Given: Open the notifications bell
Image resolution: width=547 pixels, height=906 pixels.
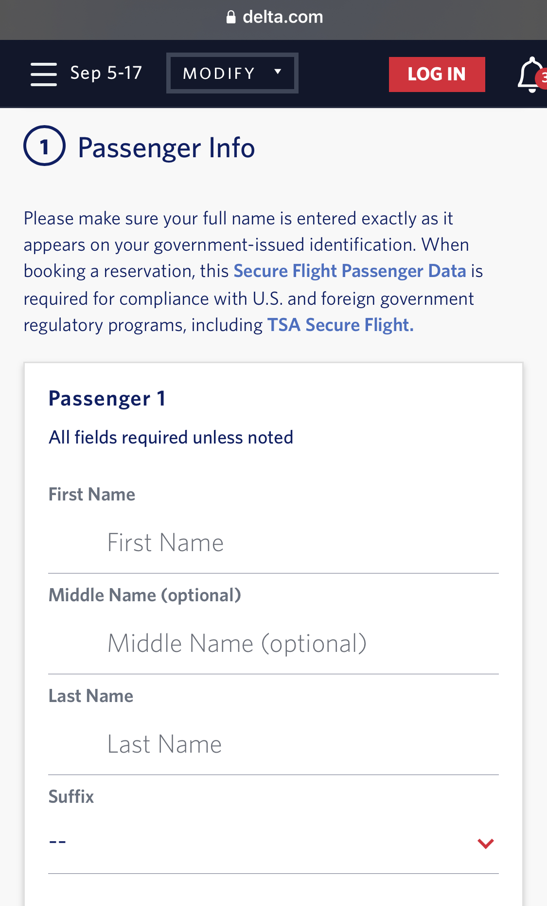Looking at the screenshot, I should [531, 74].
